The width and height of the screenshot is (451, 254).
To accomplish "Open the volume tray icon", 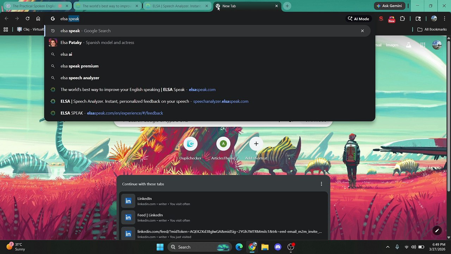I will click(414, 247).
